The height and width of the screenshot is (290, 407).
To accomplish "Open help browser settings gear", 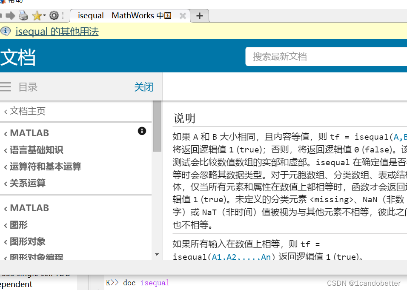I will coord(54,16).
